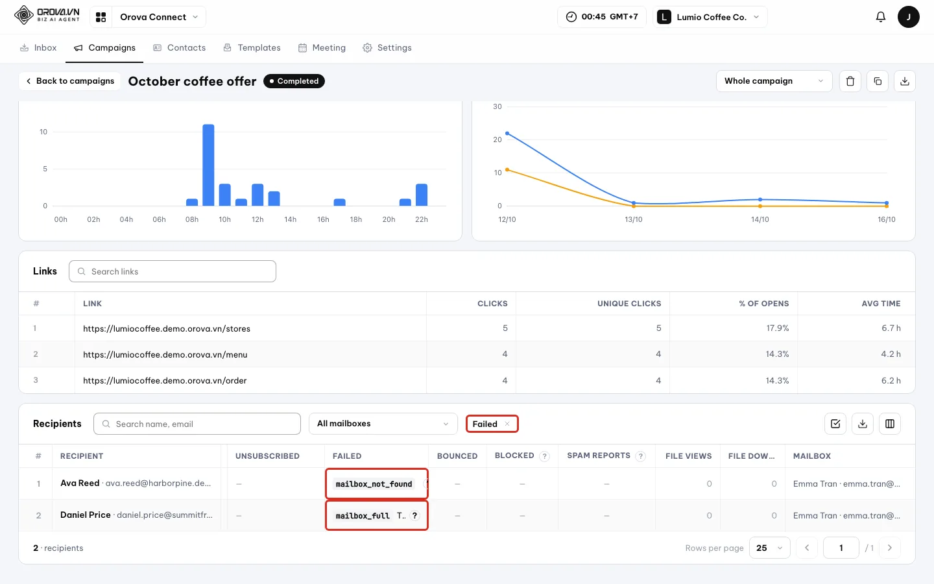Viewport: 934px width, 584px height.
Task: Go back to campaigns
Action: [69, 81]
